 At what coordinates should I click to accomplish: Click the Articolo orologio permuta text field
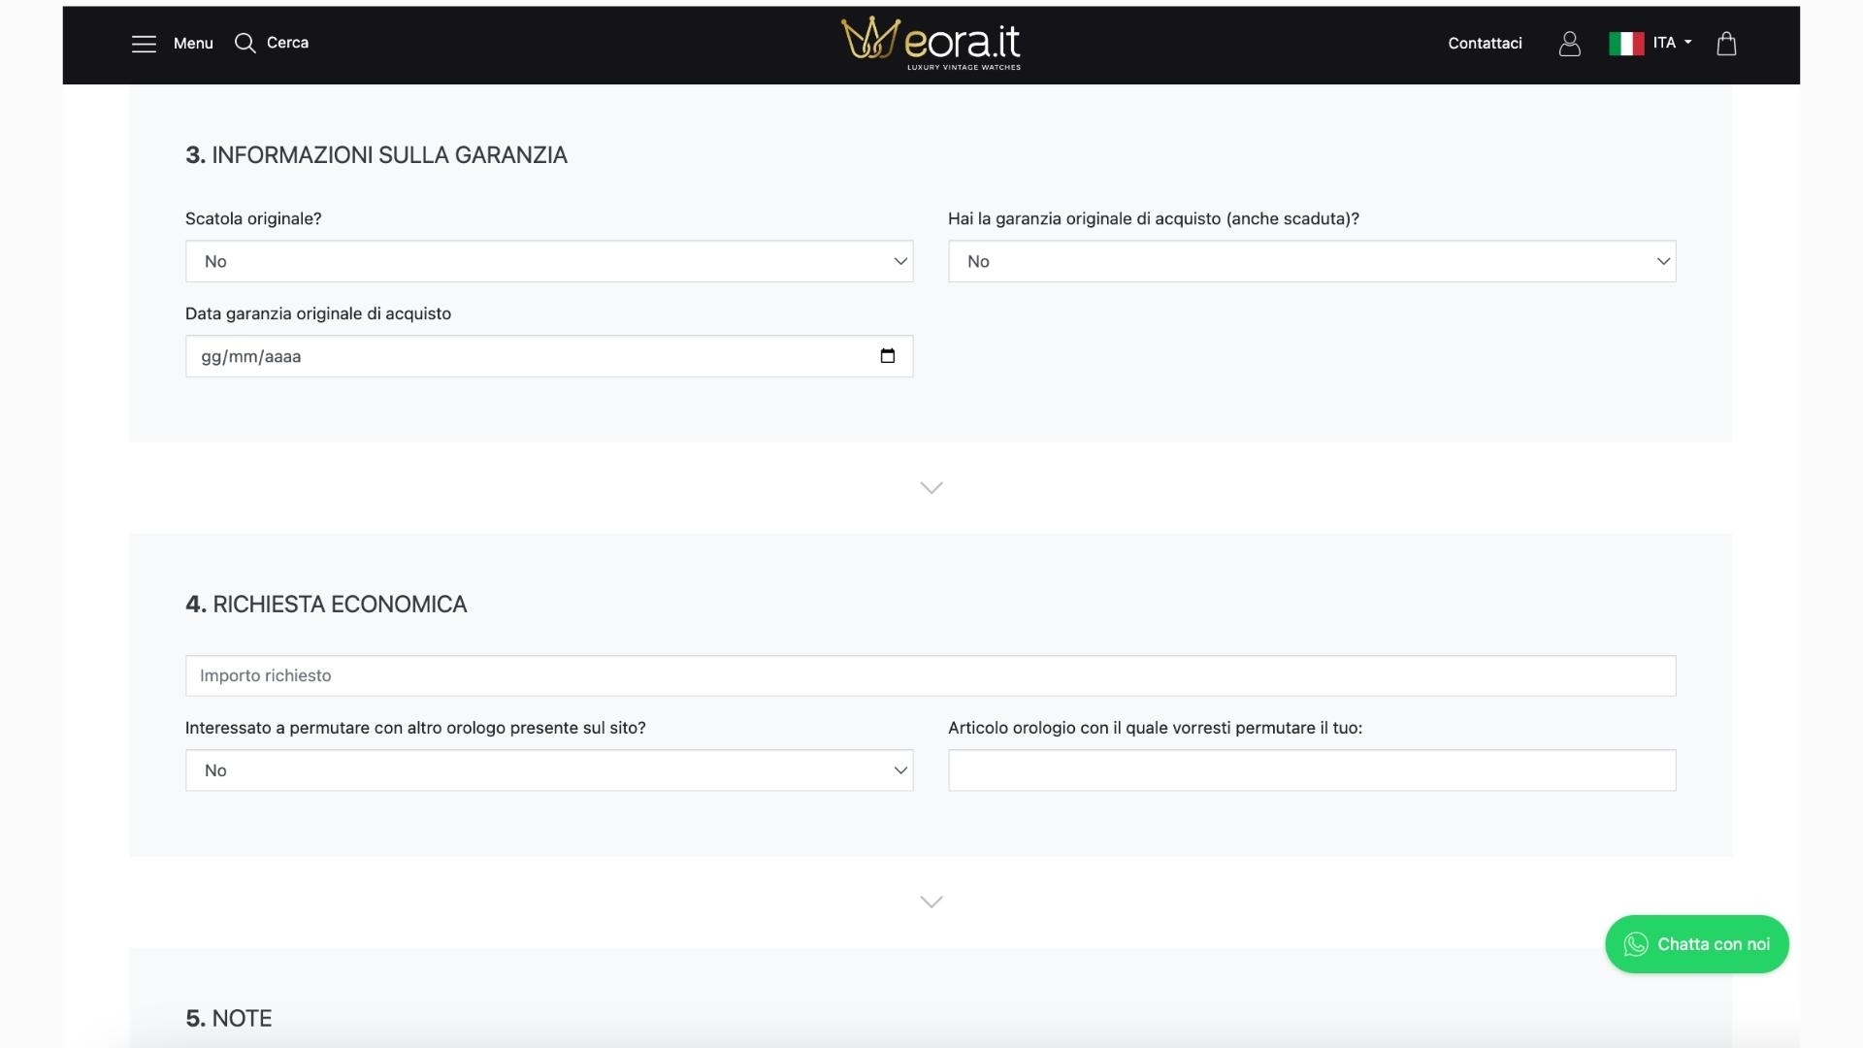(x=1312, y=770)
